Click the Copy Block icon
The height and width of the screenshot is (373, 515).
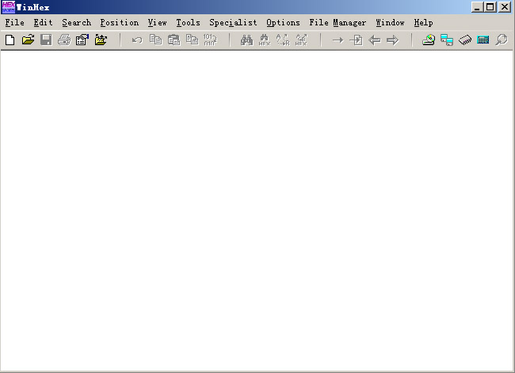tap(155, 40)
